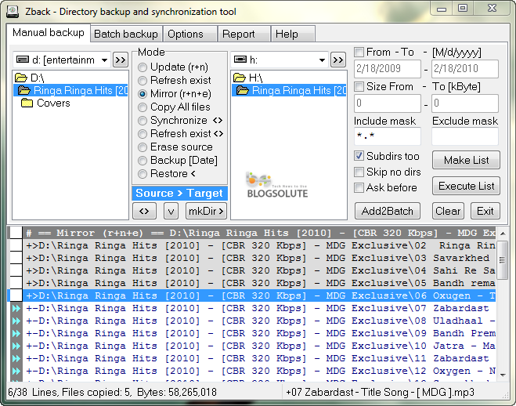Click the Size To maximum kByte field
The image size is (516, 406).
[x=465, y=103]
